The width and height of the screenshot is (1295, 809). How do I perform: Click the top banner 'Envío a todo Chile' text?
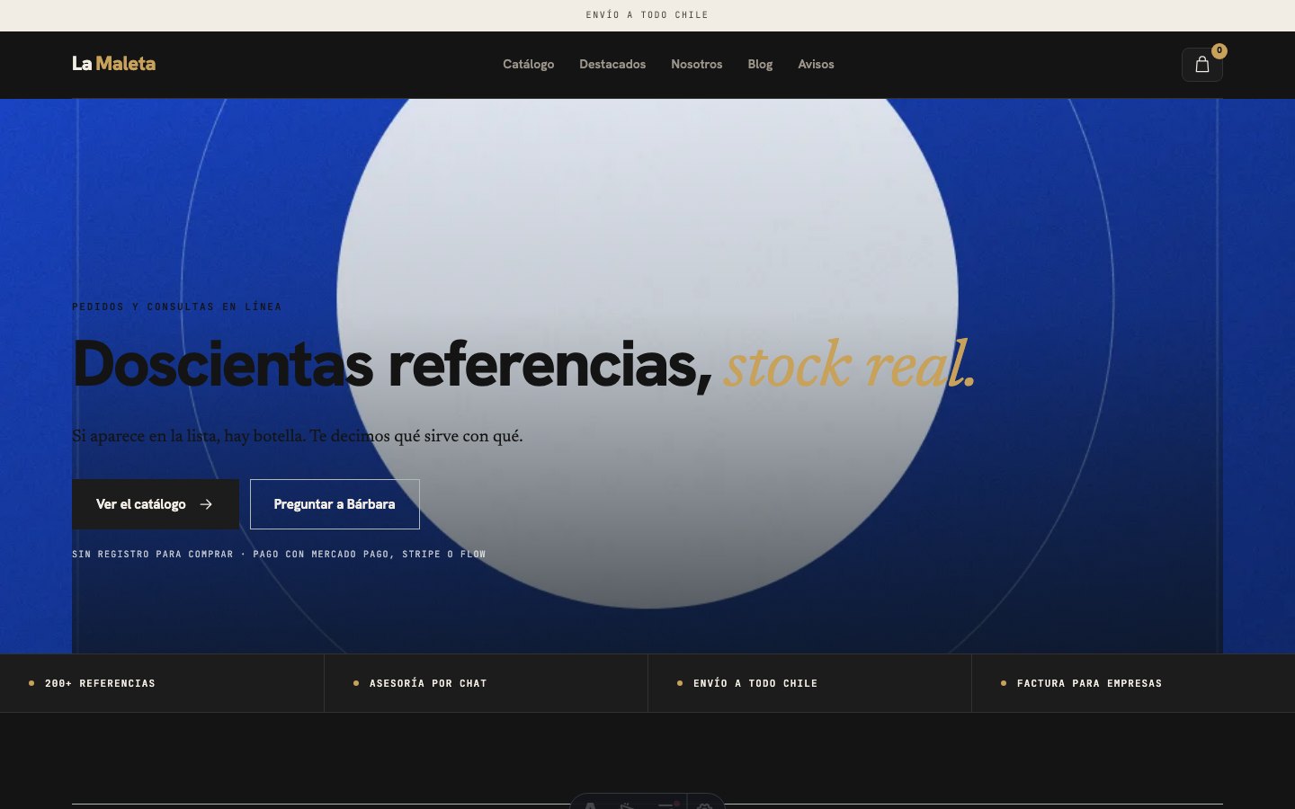coord(647,15)
